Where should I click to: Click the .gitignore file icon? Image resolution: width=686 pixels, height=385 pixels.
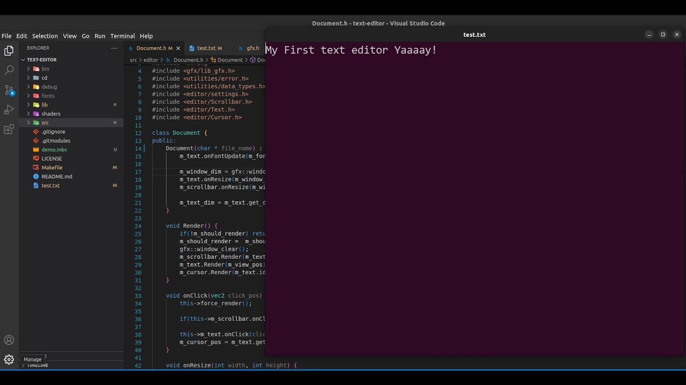36,132
